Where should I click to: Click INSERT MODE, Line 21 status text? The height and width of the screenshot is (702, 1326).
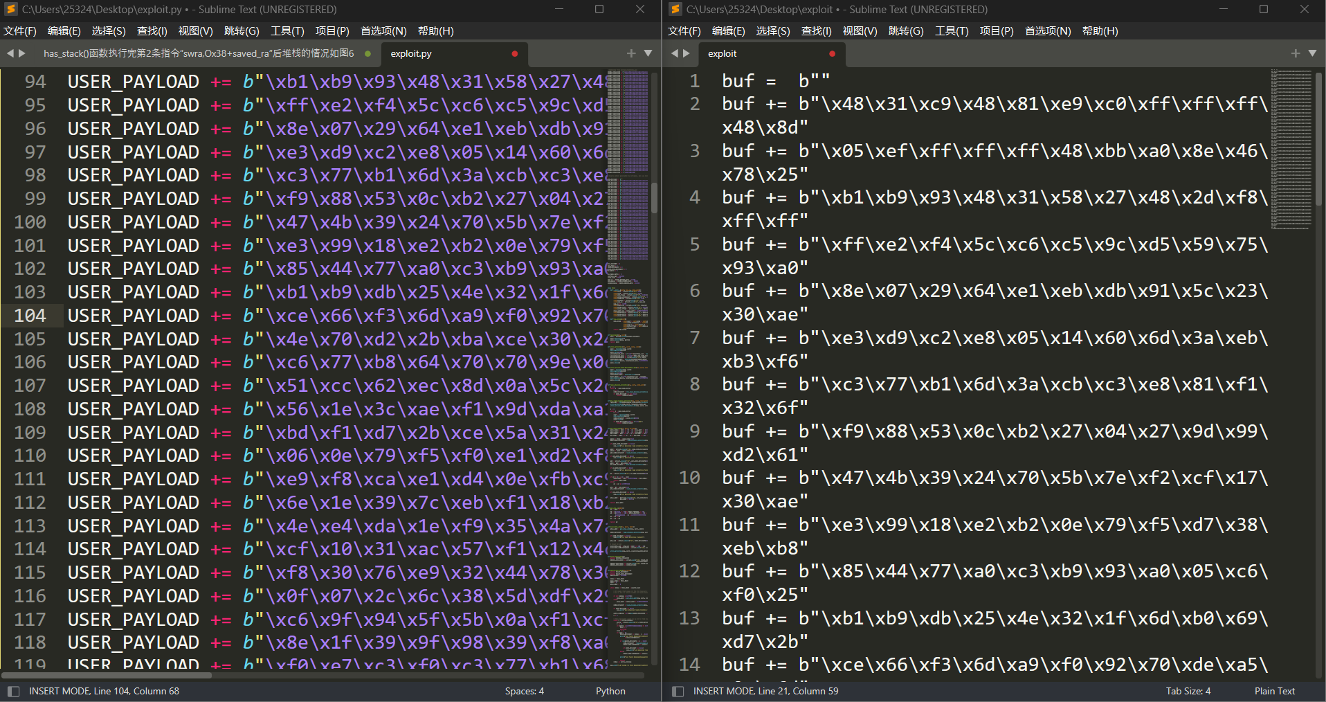[x=765, y=691]
